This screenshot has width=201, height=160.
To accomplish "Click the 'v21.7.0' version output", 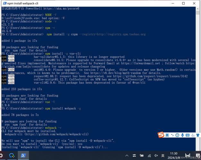I will [7, 25].
